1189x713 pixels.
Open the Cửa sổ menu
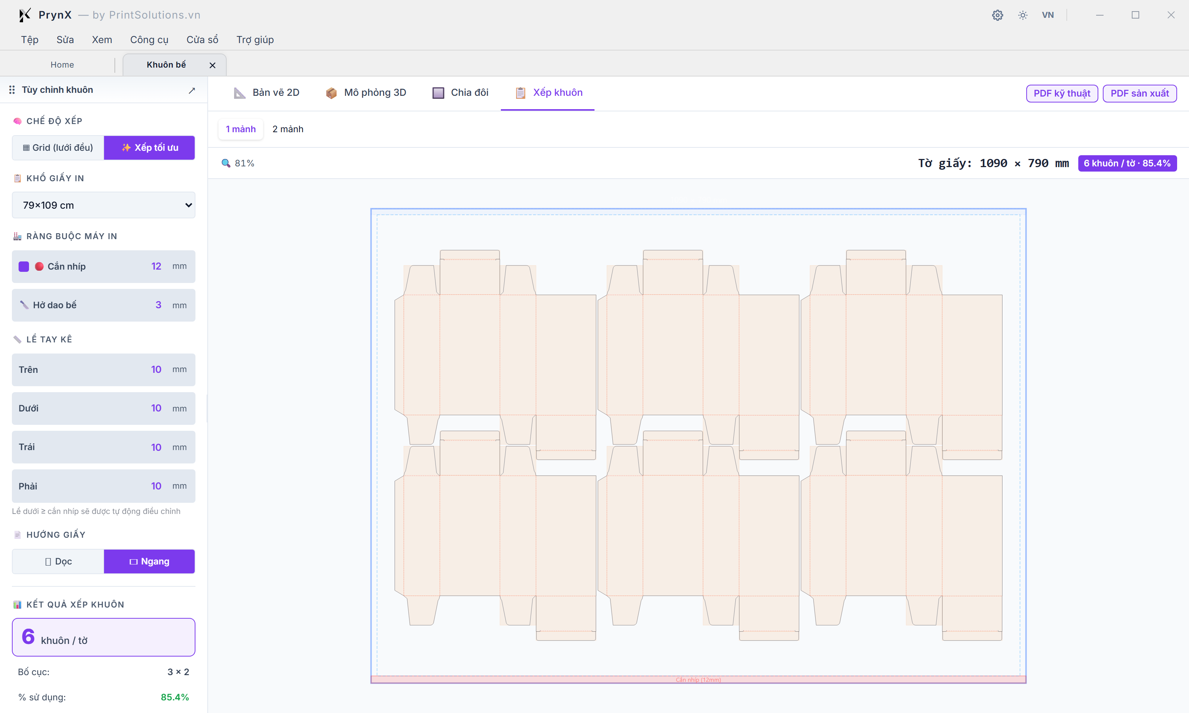pos(203,40)
